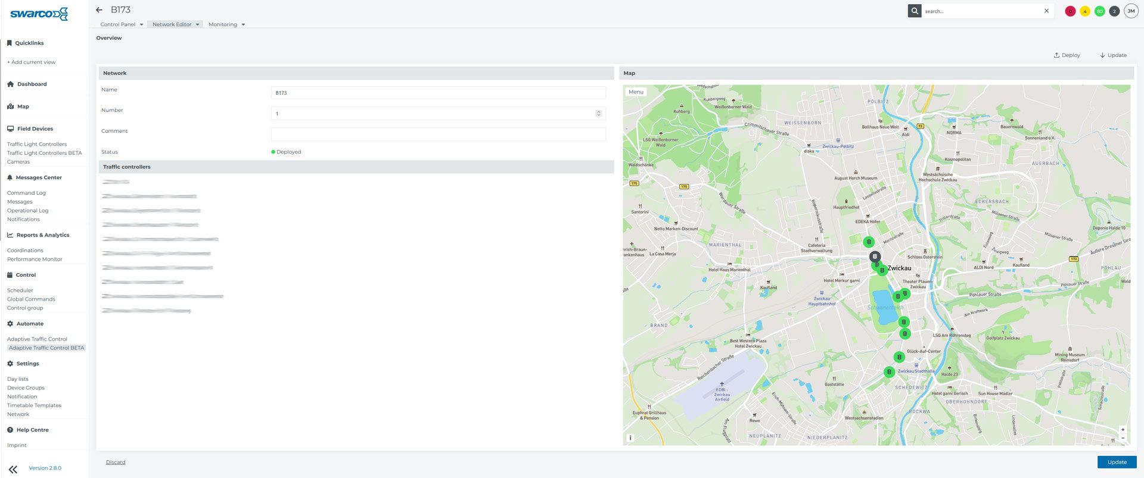Click the yellow status counter badge
The image size is (1144, 478).
pos(1085,11)
